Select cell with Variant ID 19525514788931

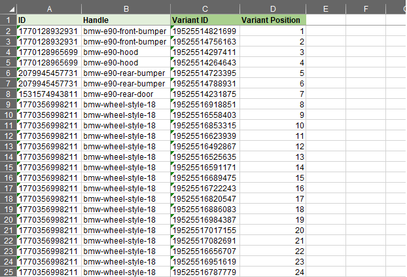pos(205,83)
